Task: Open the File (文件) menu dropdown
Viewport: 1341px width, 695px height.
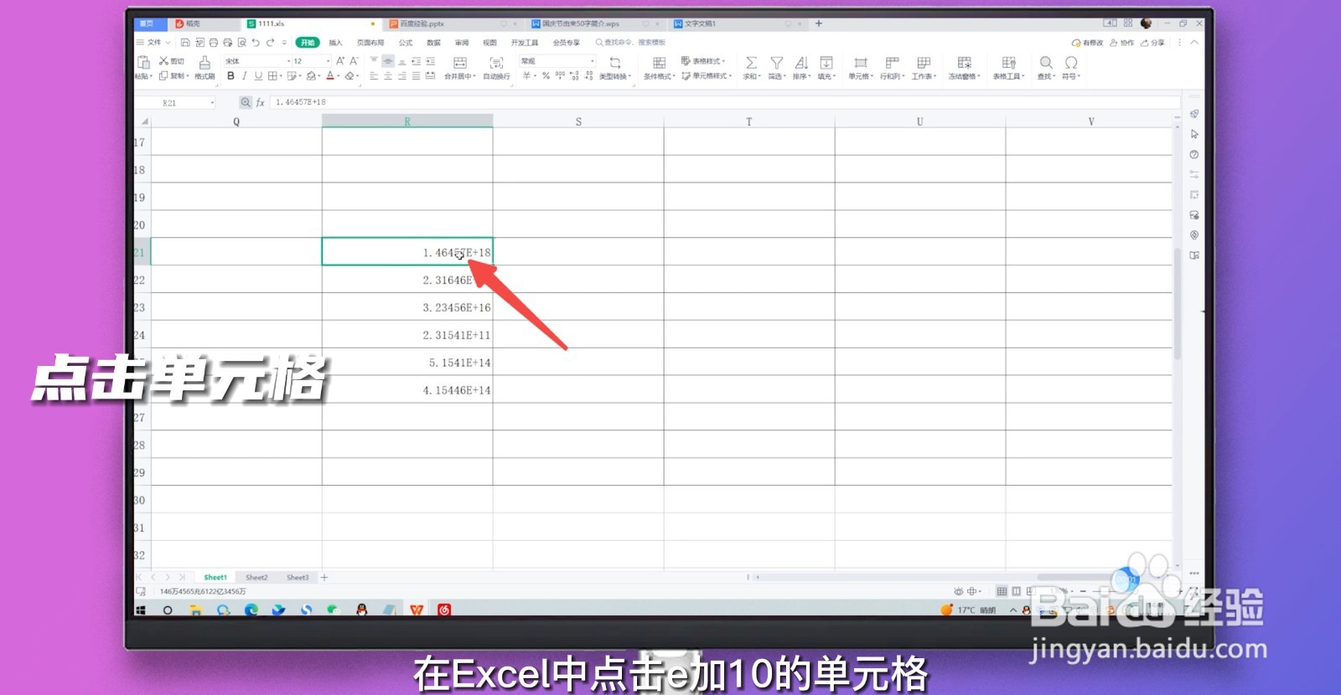Action: click(153, 42)
